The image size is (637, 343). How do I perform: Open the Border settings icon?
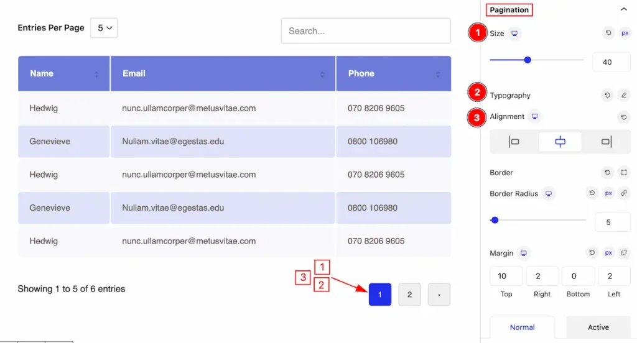pyautogui.click(x=623, y=172)
